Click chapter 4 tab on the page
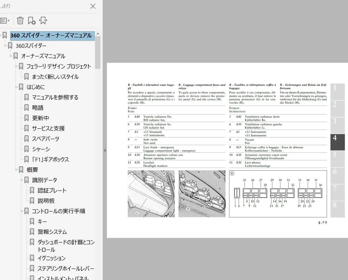Image resolution: width=348 pixels, height=280 pixels. [x=338, y=142]
